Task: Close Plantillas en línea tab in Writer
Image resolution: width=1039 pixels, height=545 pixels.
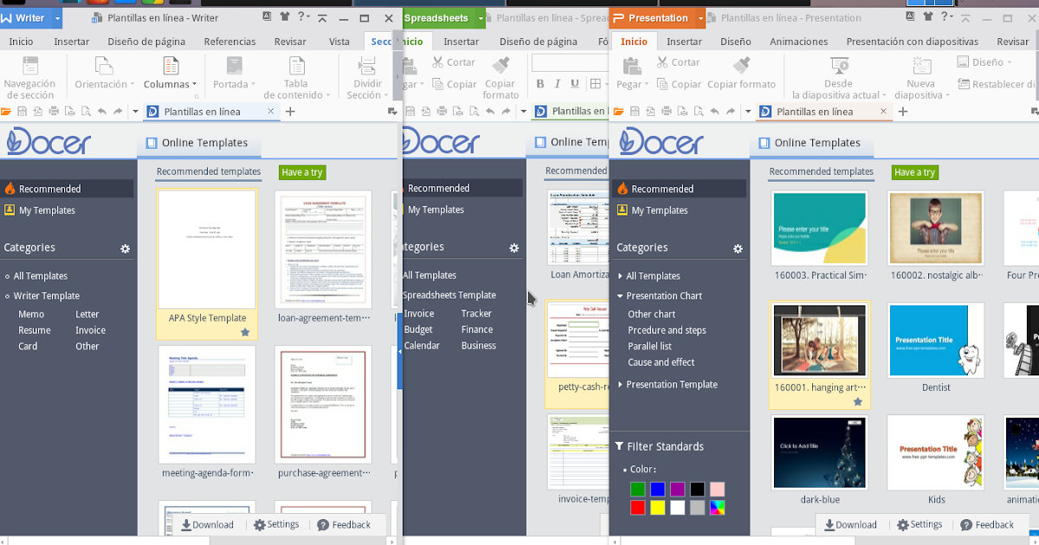Action: click(271, 112)
